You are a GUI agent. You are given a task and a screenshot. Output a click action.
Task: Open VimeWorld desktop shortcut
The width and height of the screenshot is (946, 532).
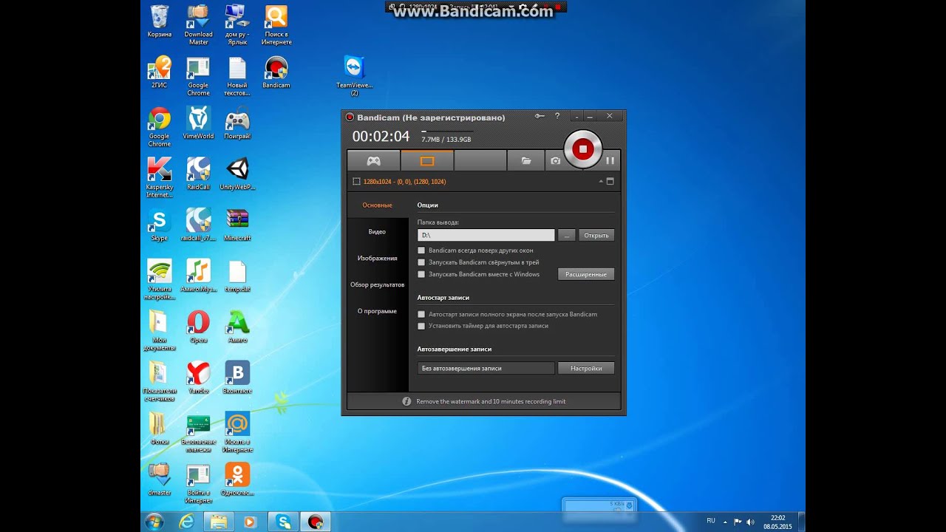[198, 123]
